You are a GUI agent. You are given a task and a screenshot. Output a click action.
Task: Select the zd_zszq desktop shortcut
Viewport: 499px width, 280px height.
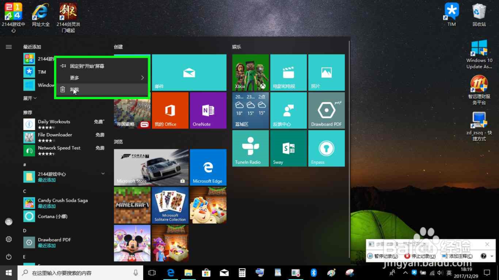pos(479,127)
